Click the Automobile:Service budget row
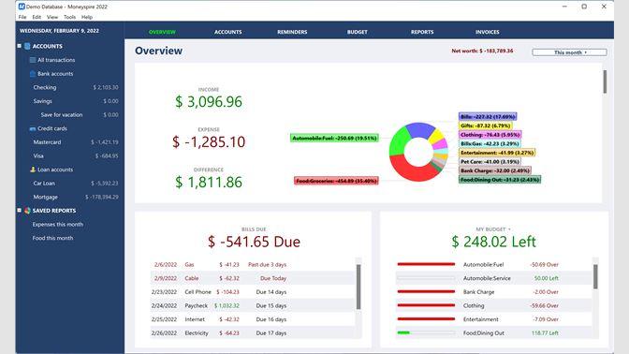 point(493,278)
